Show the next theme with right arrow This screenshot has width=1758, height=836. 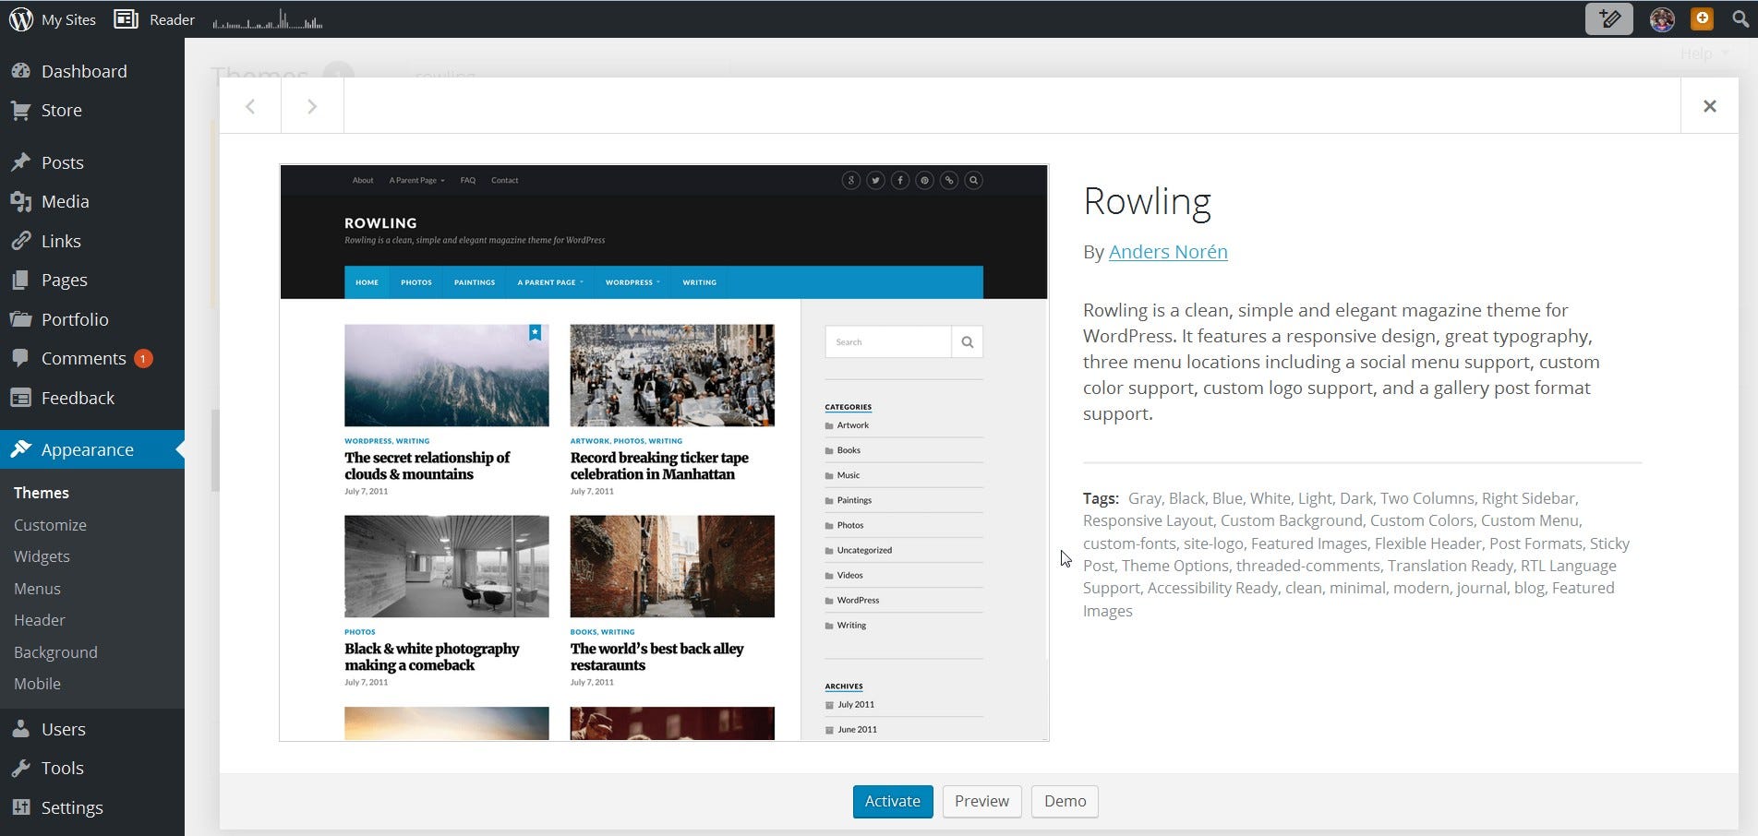312,106
